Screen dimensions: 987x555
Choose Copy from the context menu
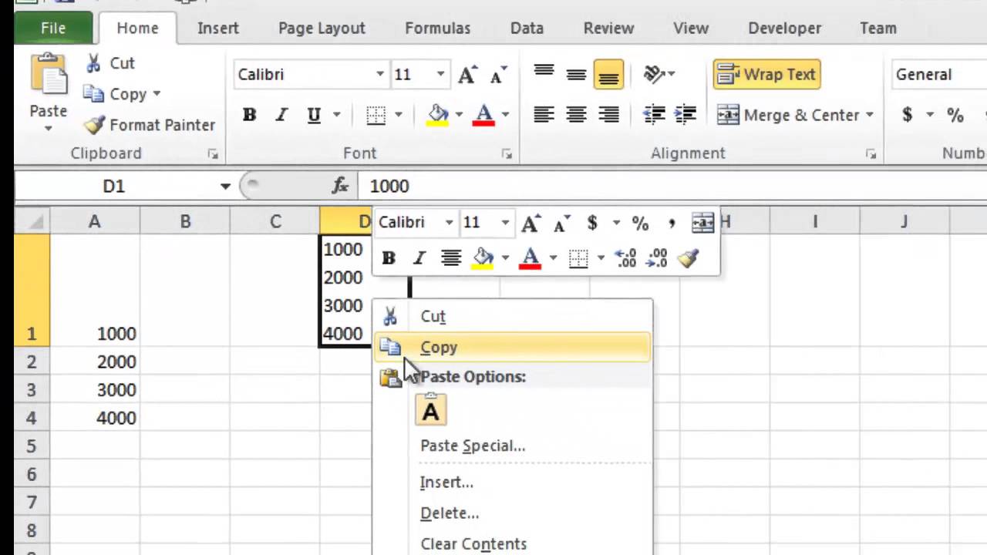pos(513,347)
